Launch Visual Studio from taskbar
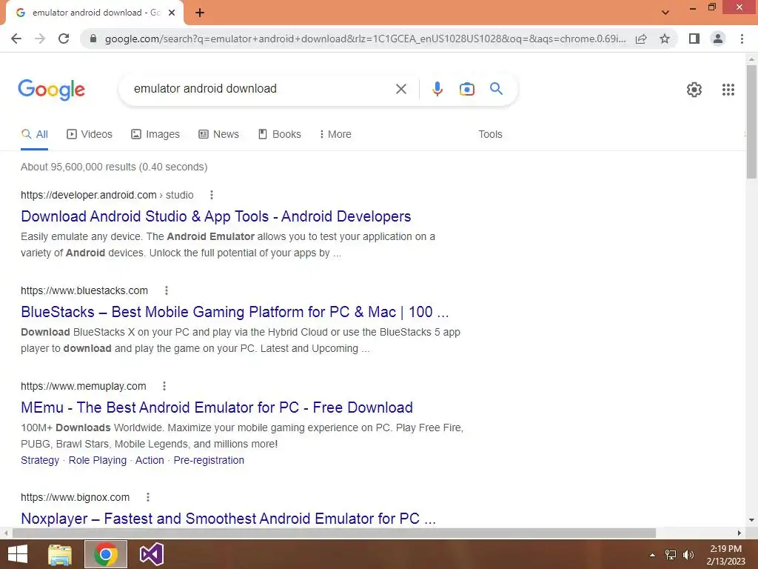The width and height of the screenshot is (758, 569). (151, 554)
